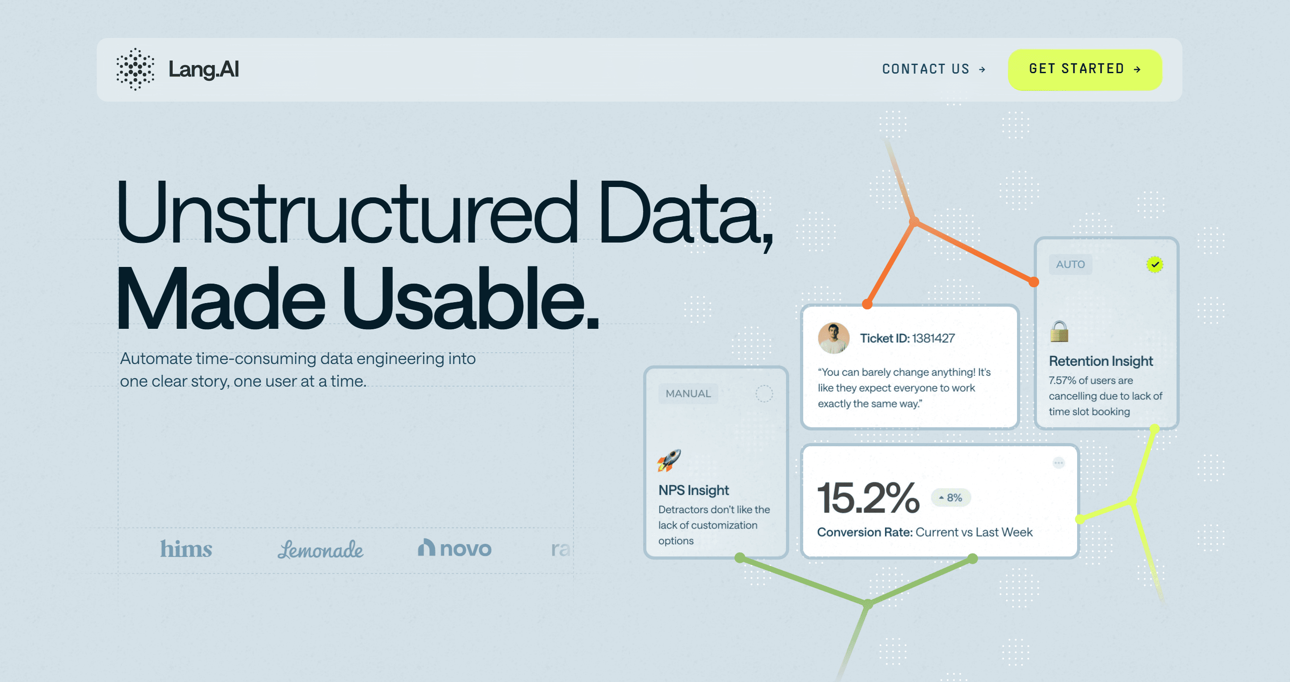This screenshot has width=1290, height=682.
Task: Click the Lemonade brand logo
Action: pyautogui.click(x=320, y=549)
